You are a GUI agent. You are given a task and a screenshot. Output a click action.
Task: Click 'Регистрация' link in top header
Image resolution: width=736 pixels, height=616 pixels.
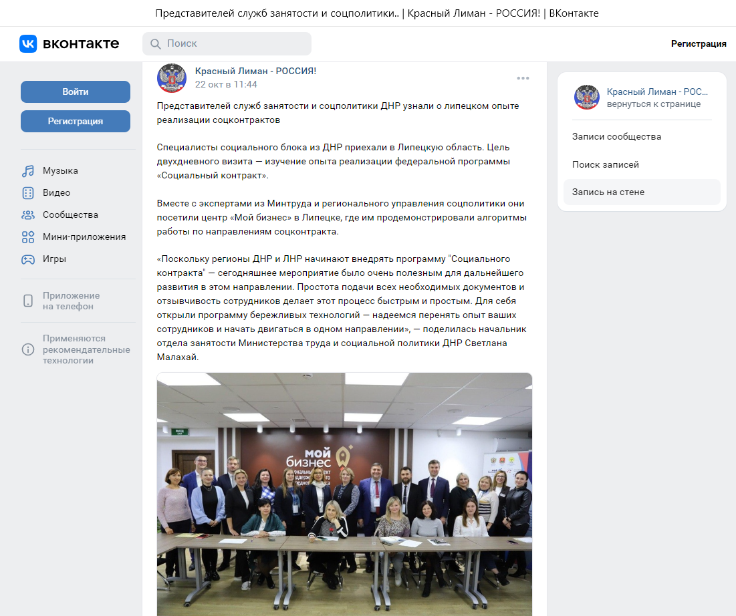point(699,43)
